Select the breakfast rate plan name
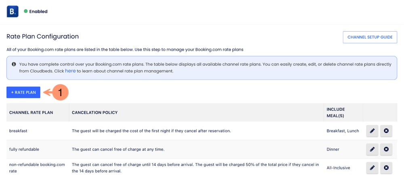The height and width of the screenshot is (179, 404). (x=18, y=131)
